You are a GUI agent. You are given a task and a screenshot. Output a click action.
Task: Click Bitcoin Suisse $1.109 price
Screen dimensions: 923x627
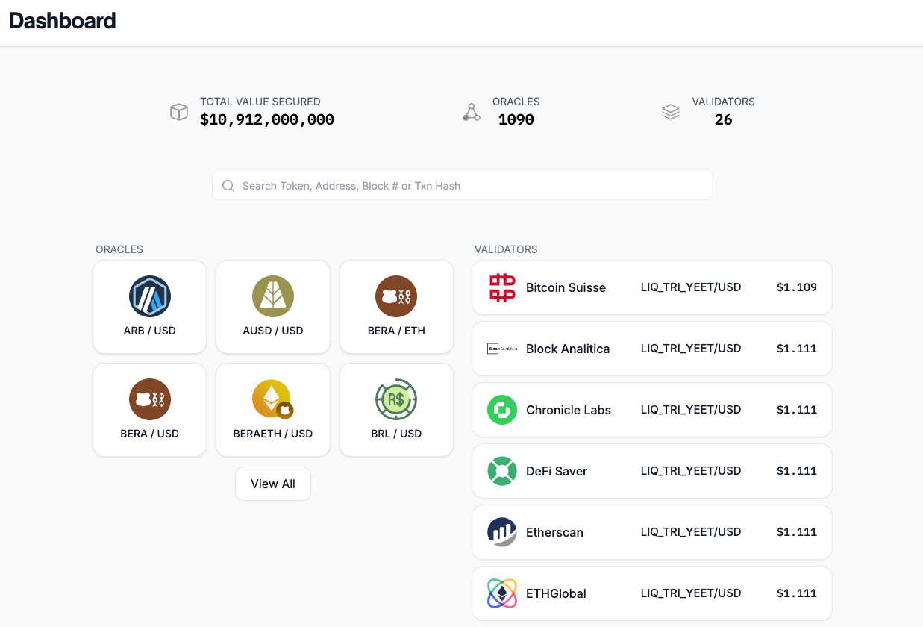(797, 287)
